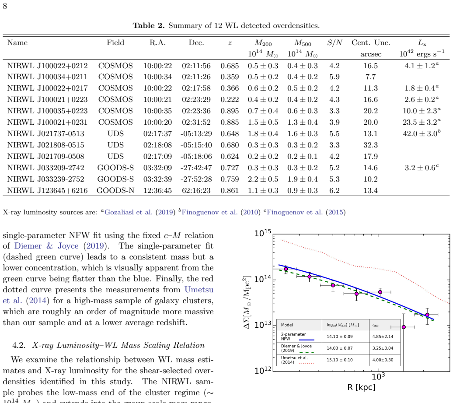Click the Dec. value -27:52:28
This screenshot has height=403, width=453.
point(196,179)
